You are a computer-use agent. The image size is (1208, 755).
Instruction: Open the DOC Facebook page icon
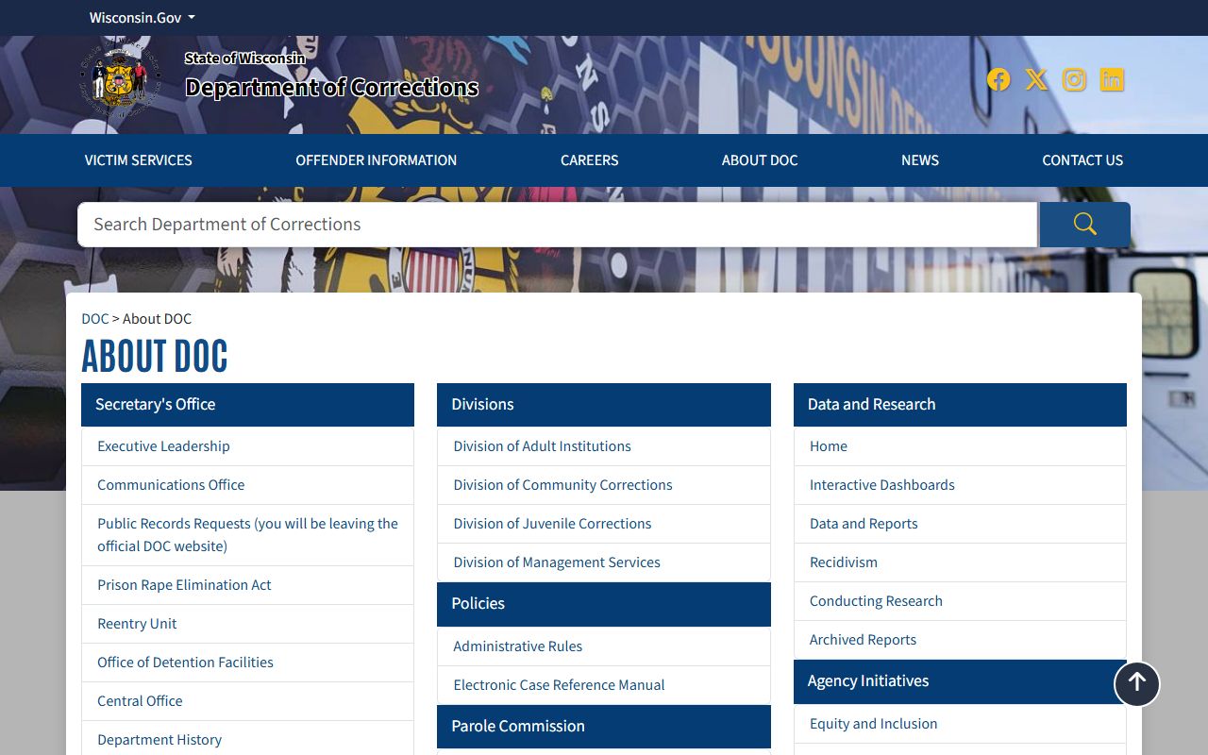pyautogui.click(x=998, y=80)
